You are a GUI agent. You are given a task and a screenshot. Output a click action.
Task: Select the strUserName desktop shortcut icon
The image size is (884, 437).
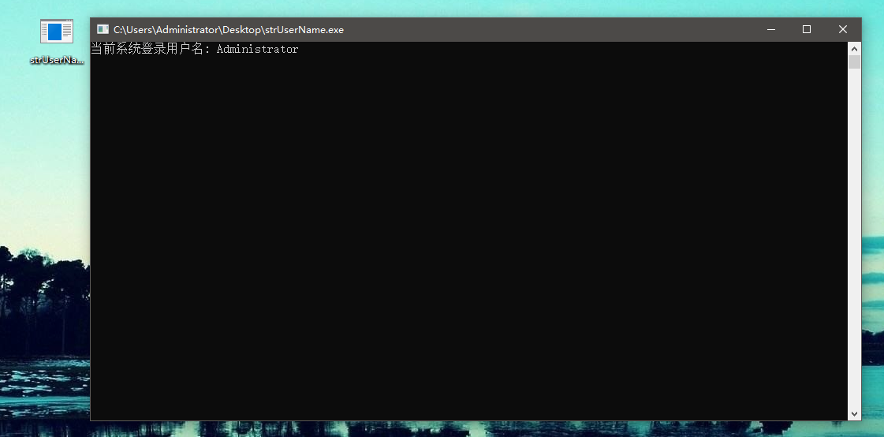(56, 32)
